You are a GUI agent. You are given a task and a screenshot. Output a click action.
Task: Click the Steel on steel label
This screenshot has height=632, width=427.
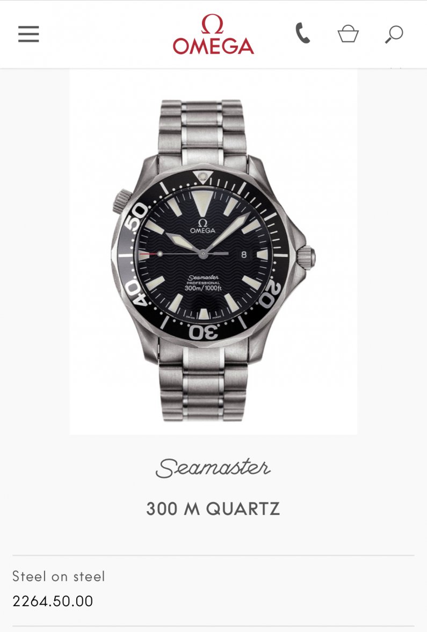59,576
